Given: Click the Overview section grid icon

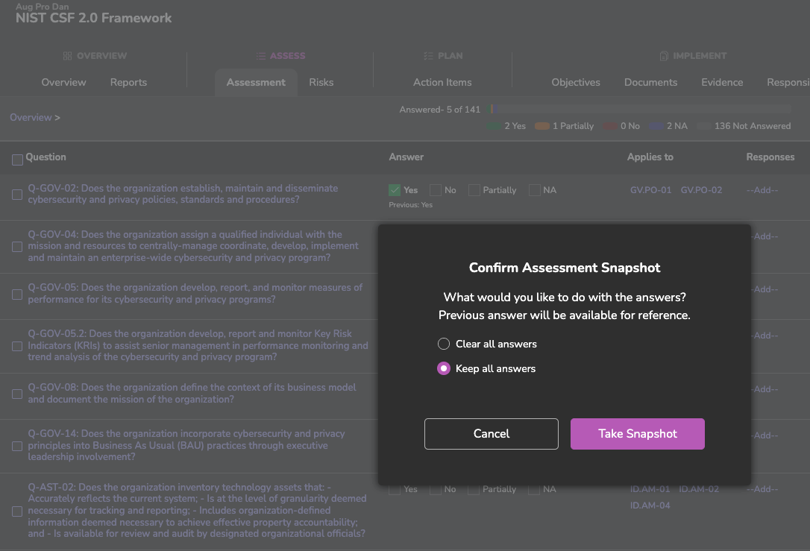Looking at the screenshot, I should [67, 56].
